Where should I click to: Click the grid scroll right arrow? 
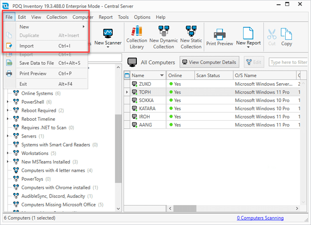[x=297, y=208]
